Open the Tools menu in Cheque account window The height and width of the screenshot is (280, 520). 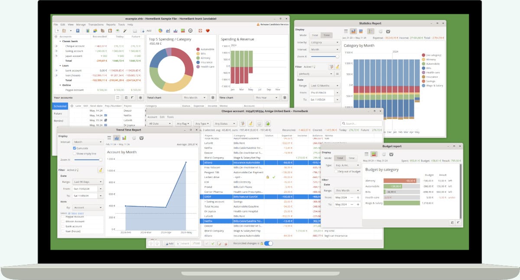[x=171, y=117]
